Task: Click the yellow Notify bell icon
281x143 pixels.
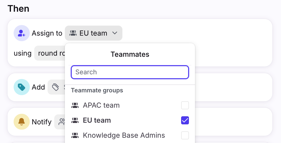Action: [x=21, y=122]
